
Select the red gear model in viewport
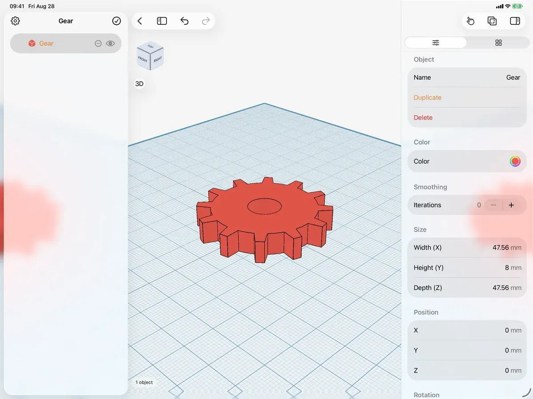click(265, 219)
